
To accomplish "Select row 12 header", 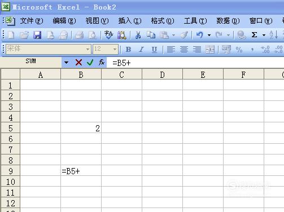I will 11,203.
